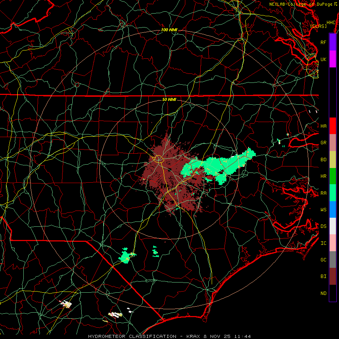Click the DS legend label
Screen dimensions: 339x339
(323, 226)
